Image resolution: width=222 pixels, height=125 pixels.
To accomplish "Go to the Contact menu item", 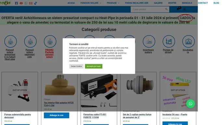I will (x=203, y=3).
